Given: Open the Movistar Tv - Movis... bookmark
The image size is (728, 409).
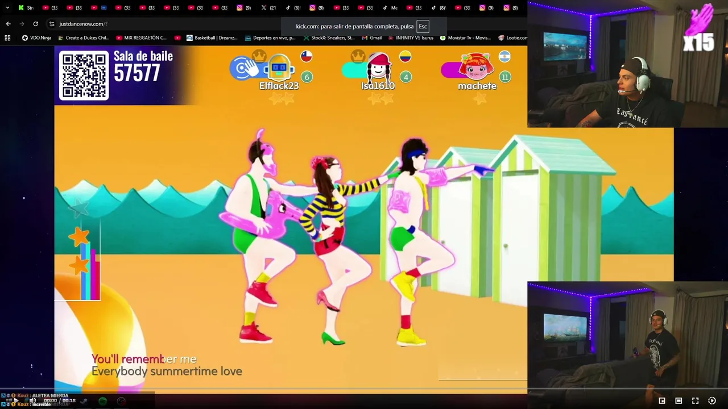Looking at the screenshot, I should tap(465, 38).
